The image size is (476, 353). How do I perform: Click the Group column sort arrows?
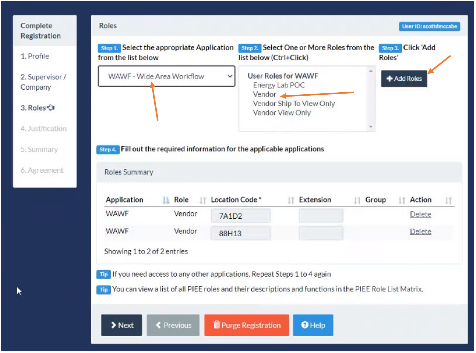(x=402, y=200)
